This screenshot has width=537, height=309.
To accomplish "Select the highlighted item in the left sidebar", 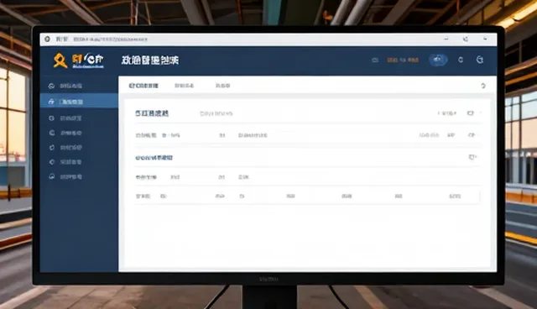I will coord(79,102).
